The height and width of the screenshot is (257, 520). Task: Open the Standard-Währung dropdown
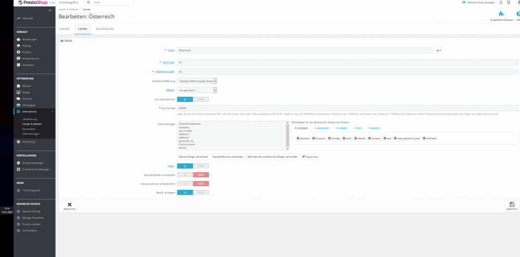[197, 81]
